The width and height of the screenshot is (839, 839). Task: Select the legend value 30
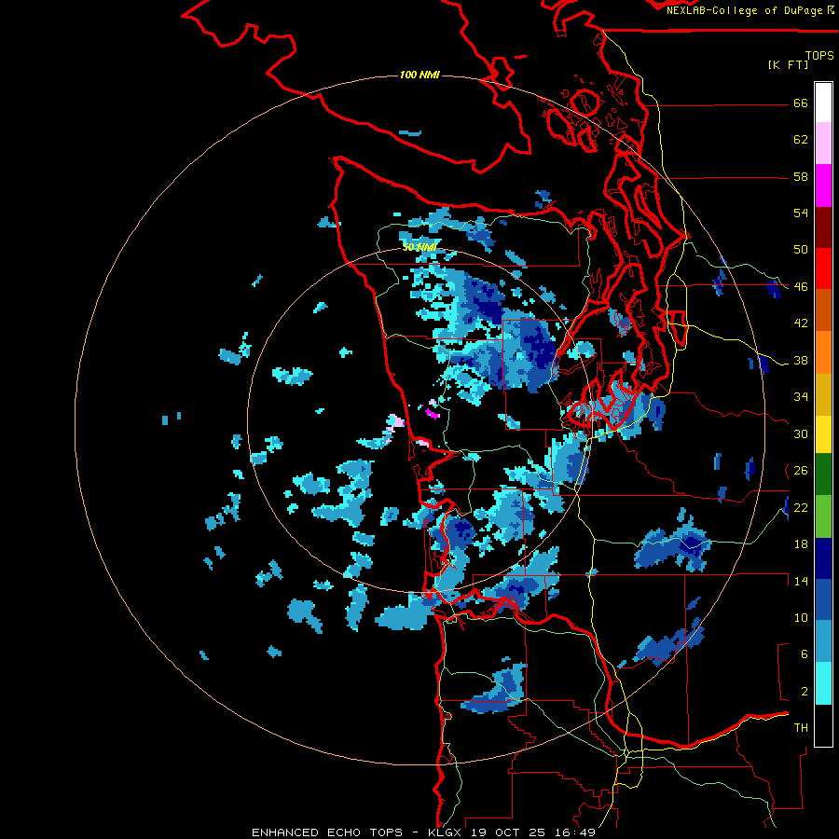point(801,433)
